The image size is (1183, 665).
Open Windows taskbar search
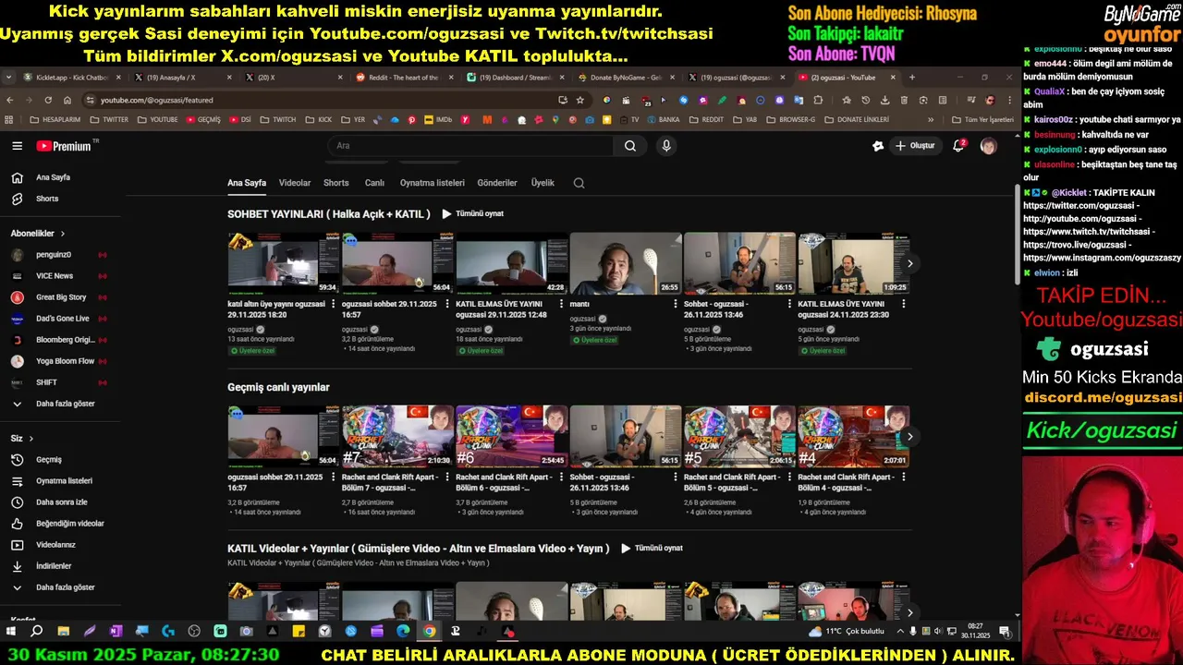click(37, 632)
